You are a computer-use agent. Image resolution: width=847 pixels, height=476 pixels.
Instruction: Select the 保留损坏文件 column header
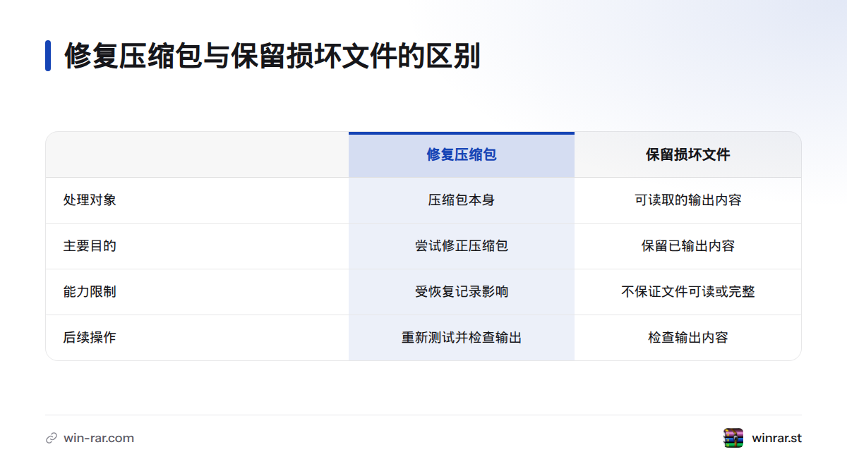[688, 154]
